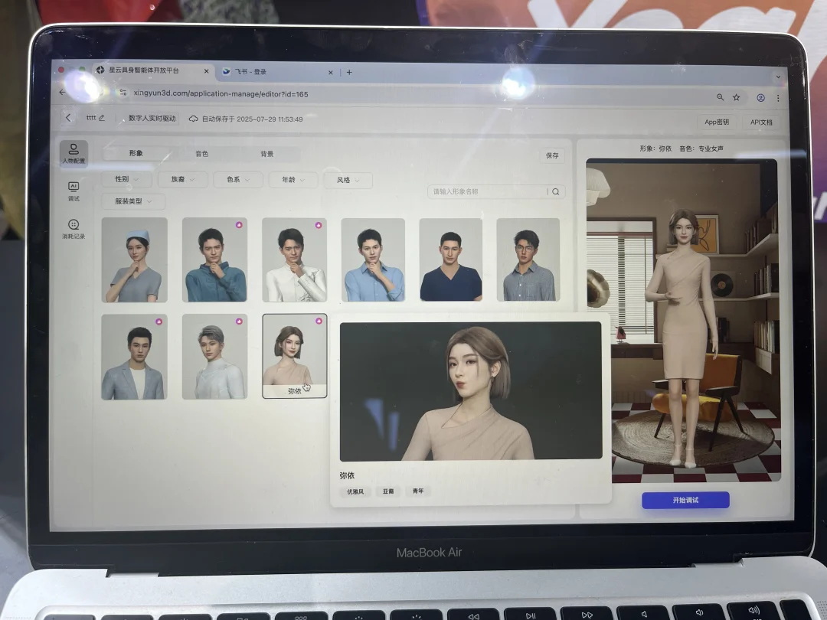
Task: Expand the 服装类型 filter dropdown
Action: [133, 201]
